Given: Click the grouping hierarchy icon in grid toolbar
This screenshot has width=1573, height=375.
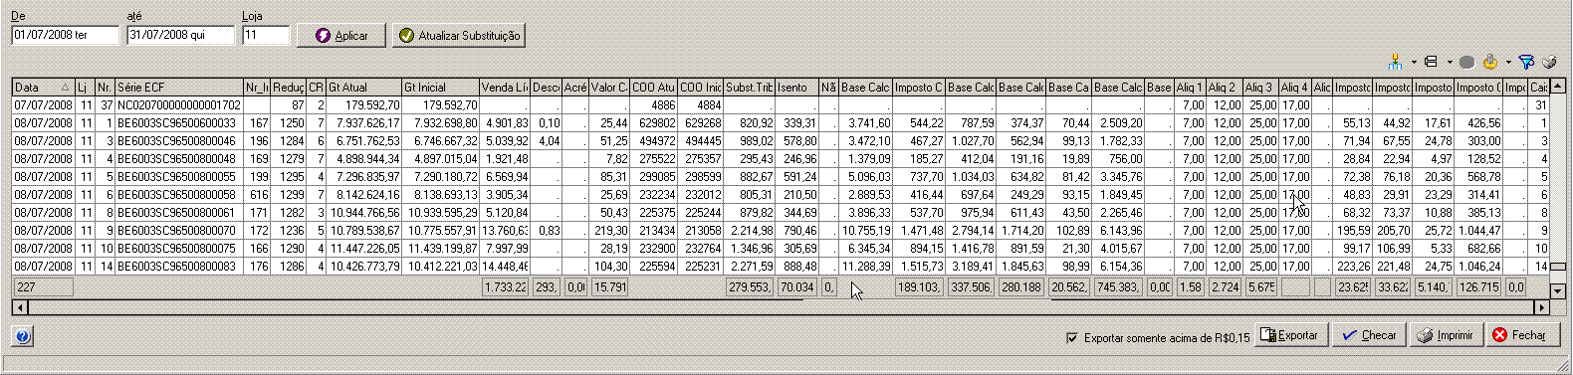Looking at the screenshot, I should pyautogui.click(x=1395, y=62).
